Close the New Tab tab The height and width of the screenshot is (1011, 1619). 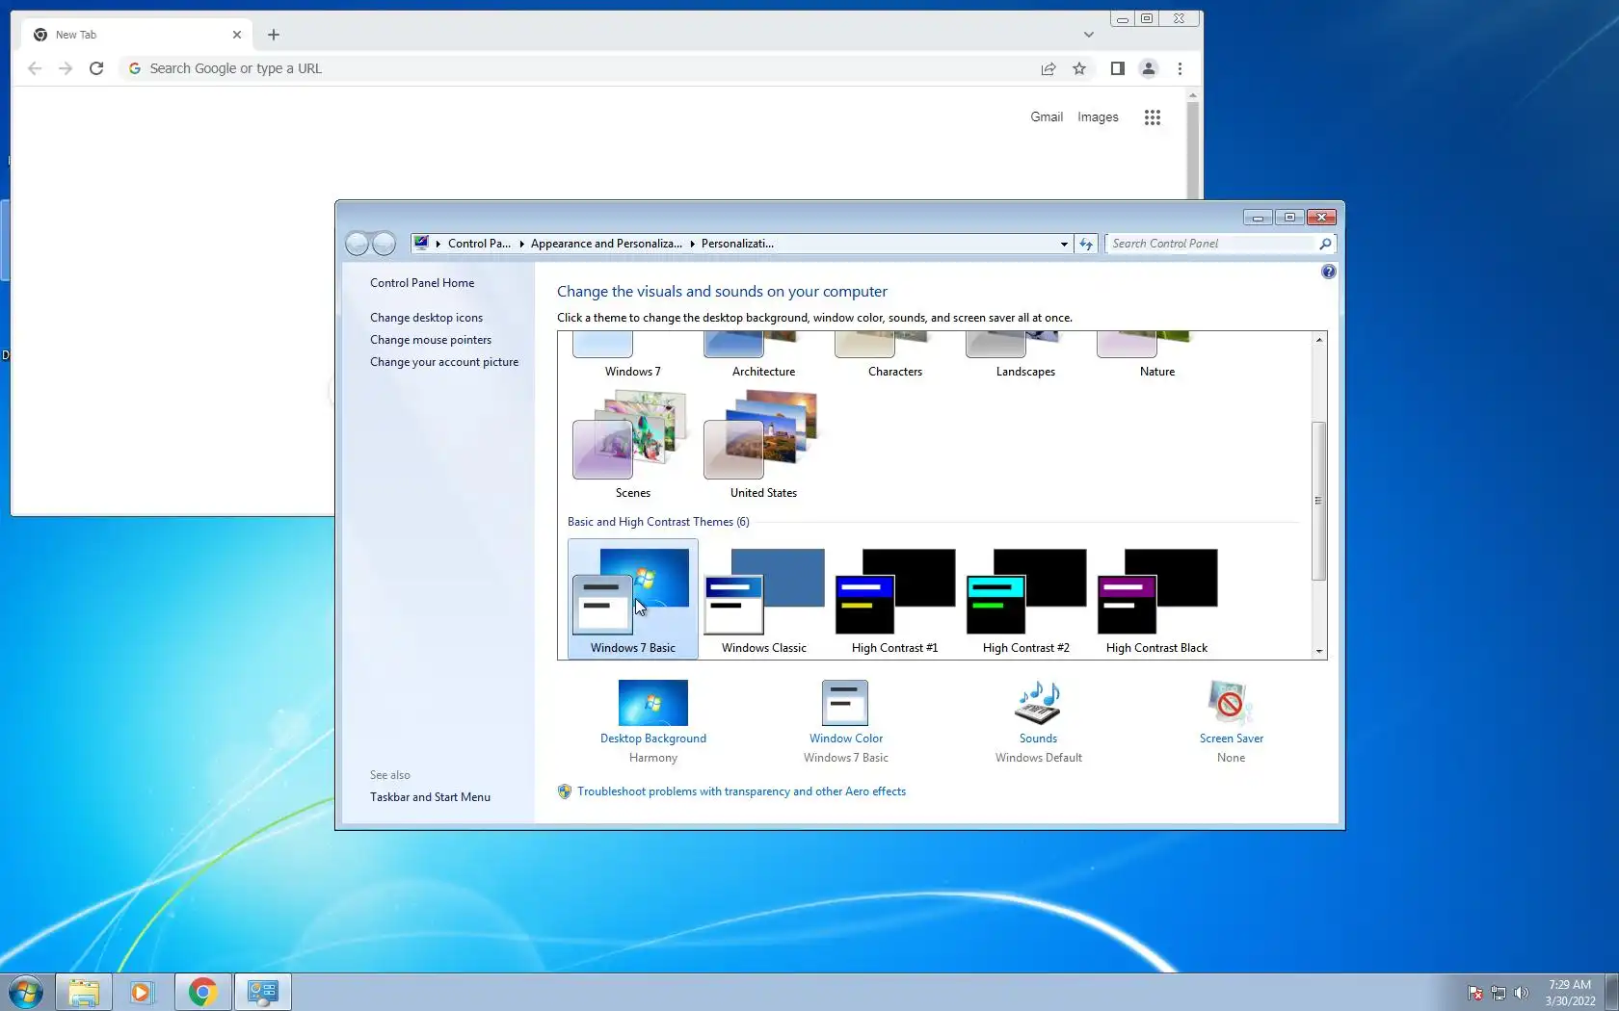point(237,35)
